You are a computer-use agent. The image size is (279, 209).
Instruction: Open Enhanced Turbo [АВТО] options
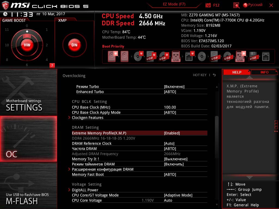point(170,92)
